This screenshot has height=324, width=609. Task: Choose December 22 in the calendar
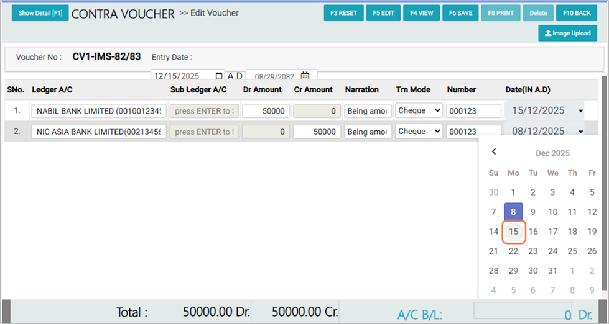click(x=513, y=251)
